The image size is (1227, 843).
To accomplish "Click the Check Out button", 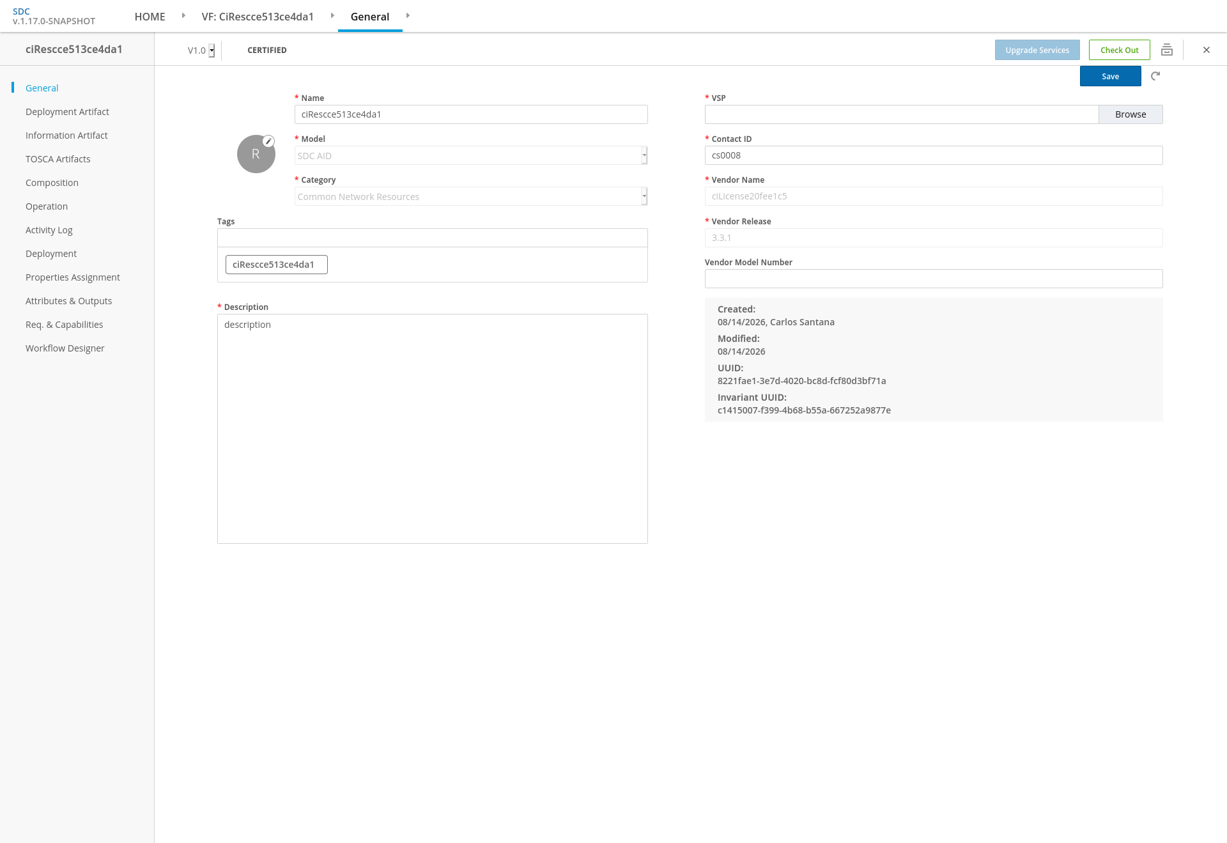I will 1120,50.
